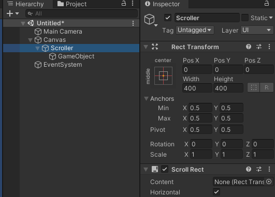Select the Scroller row in Hierarchy
The height and width of the screenshot is (197, 275).
tap(71, 48)
